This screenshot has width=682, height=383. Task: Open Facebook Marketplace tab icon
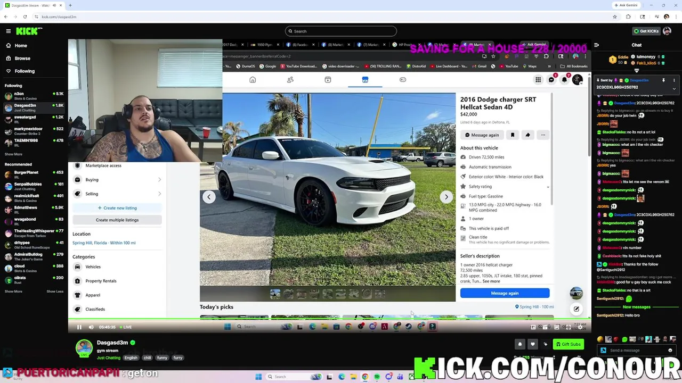coord(365,80)
